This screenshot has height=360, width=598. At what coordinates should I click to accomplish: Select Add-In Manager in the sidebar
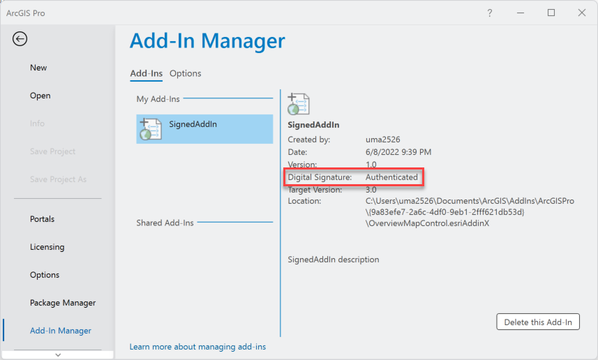tap(61, 330)
